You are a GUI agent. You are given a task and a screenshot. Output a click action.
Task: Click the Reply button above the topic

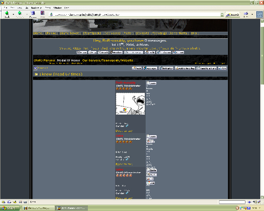(x=137, y=68)
